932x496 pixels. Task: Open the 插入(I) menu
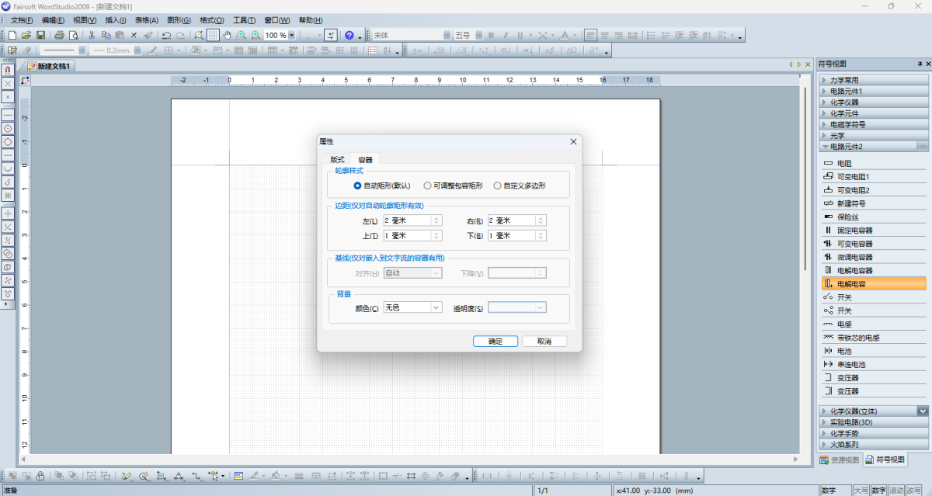click(116, 20)
